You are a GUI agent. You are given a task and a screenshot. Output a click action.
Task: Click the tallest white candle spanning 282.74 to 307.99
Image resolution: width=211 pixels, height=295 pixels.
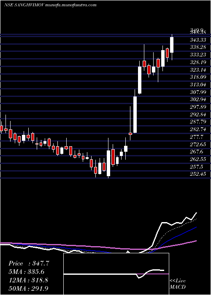point(135,115)
